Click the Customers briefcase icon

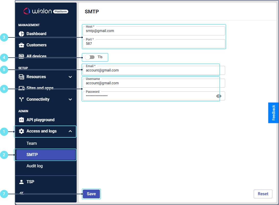(21, 45)
